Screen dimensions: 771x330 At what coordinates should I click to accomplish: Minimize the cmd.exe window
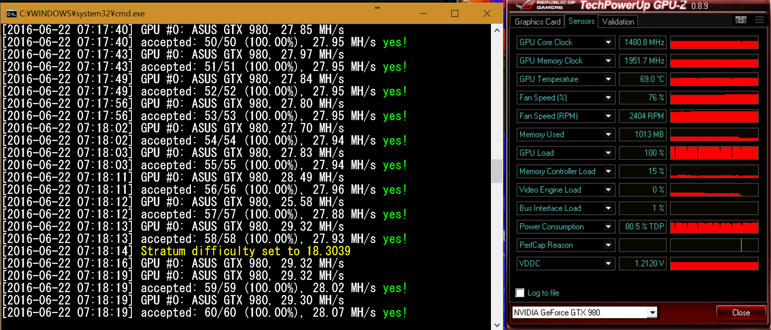423,14
